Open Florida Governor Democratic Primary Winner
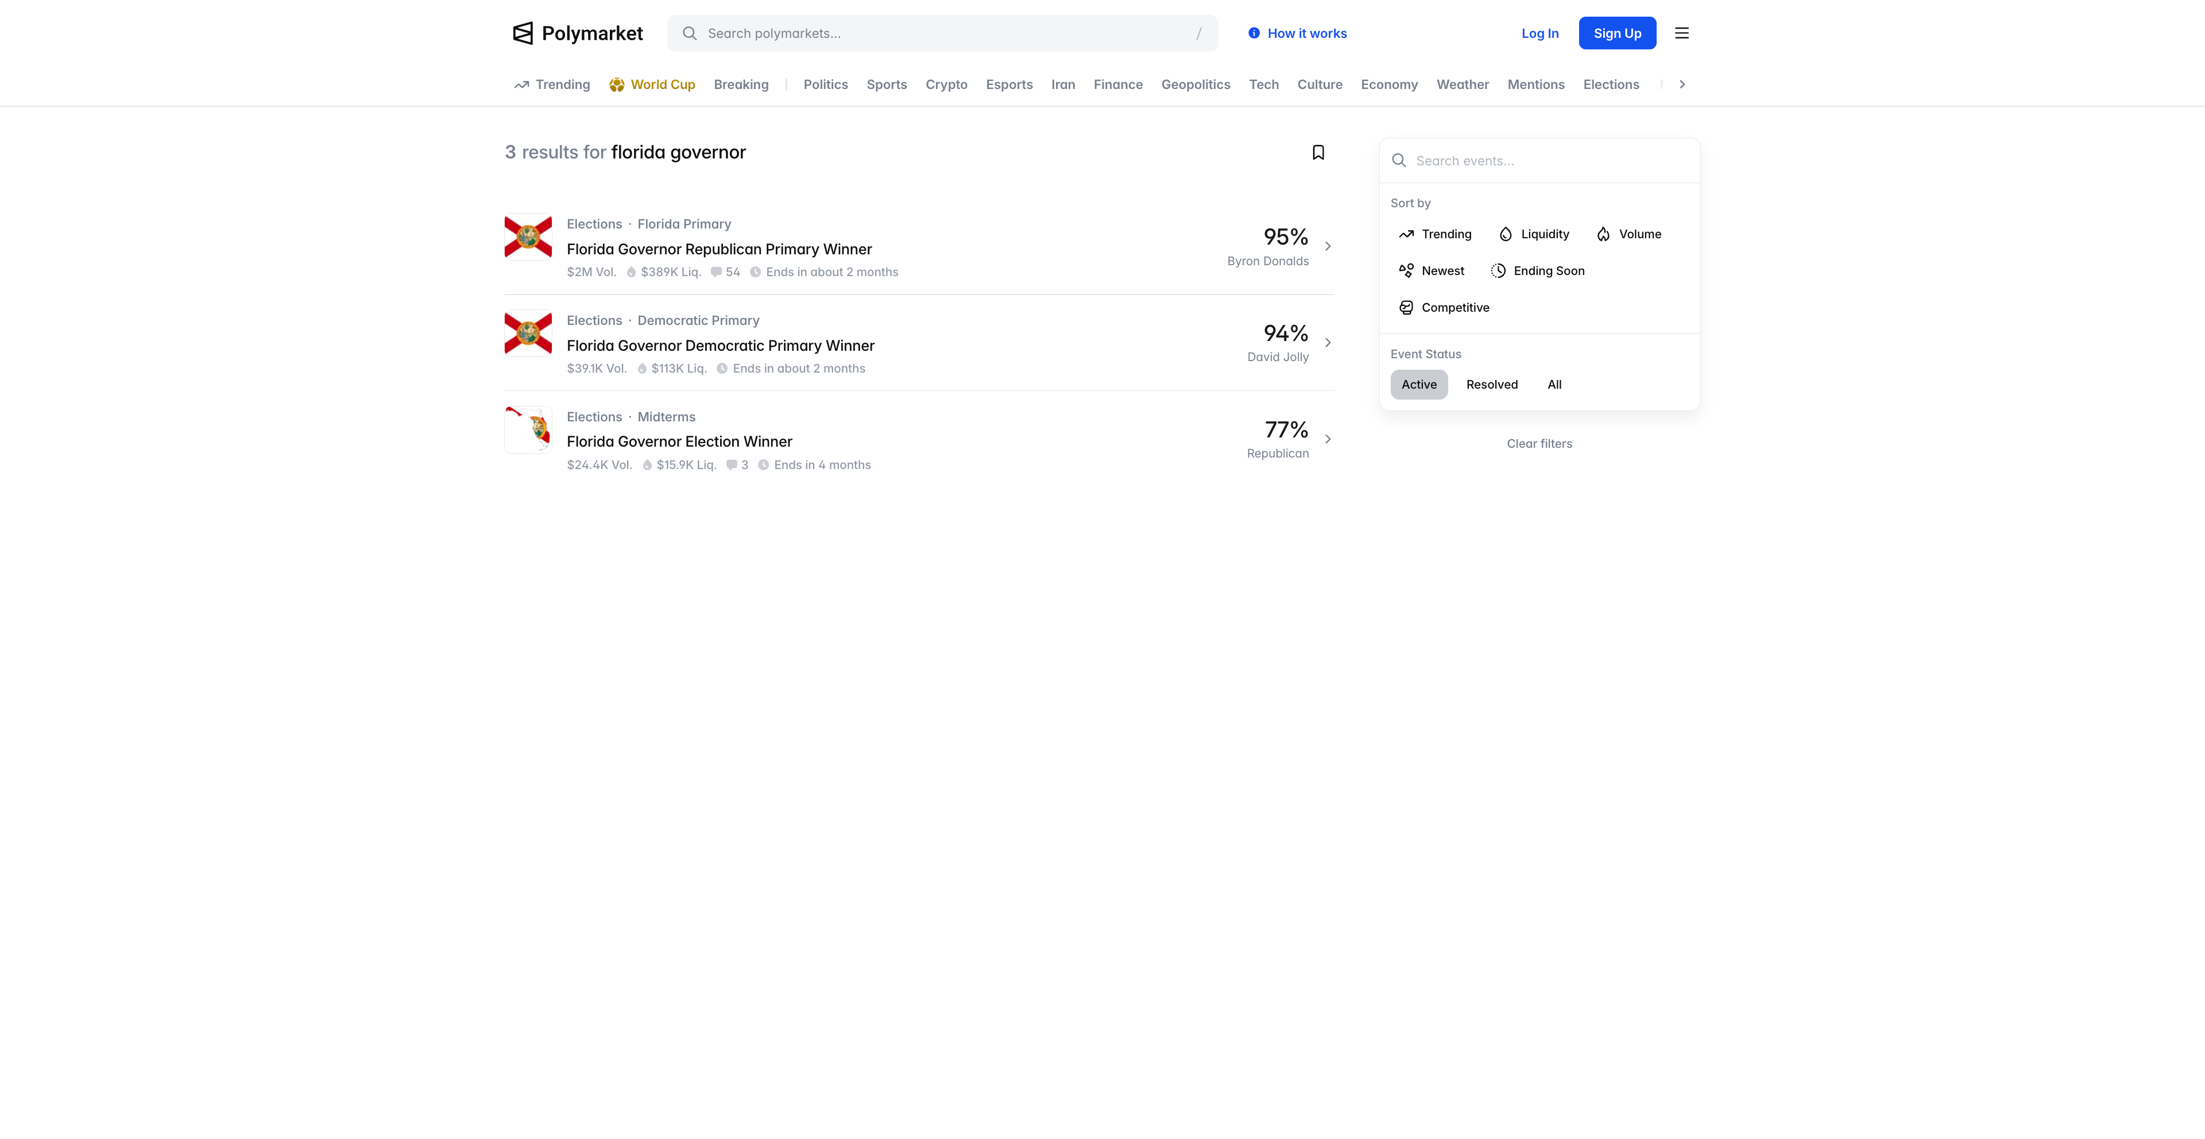Viewport: 2205px width, 1139px height. 721,347
